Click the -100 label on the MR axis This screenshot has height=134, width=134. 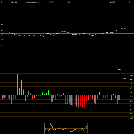tap(131, 118)
